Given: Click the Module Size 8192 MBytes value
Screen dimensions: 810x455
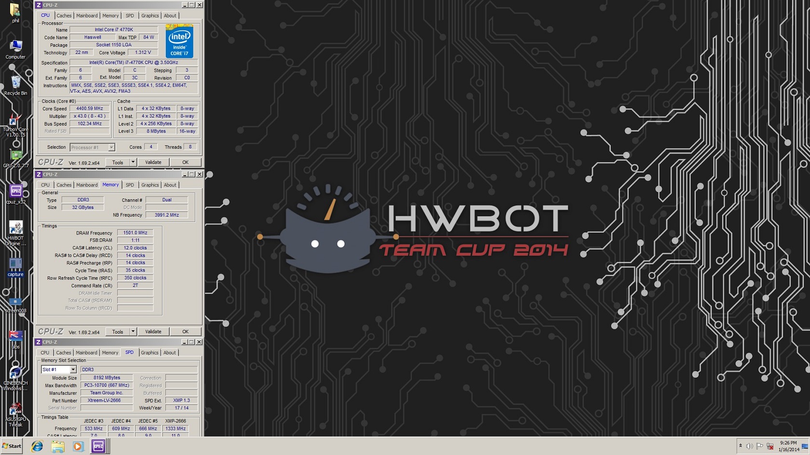Looking at the screenshot, I should 107,378.
